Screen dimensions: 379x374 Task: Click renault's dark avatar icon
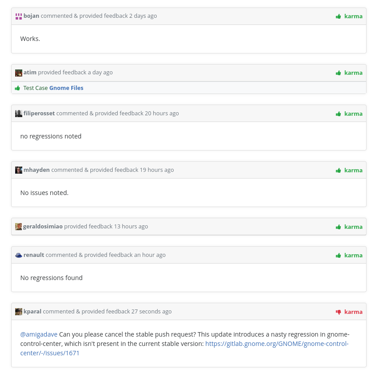pos(18,255)
